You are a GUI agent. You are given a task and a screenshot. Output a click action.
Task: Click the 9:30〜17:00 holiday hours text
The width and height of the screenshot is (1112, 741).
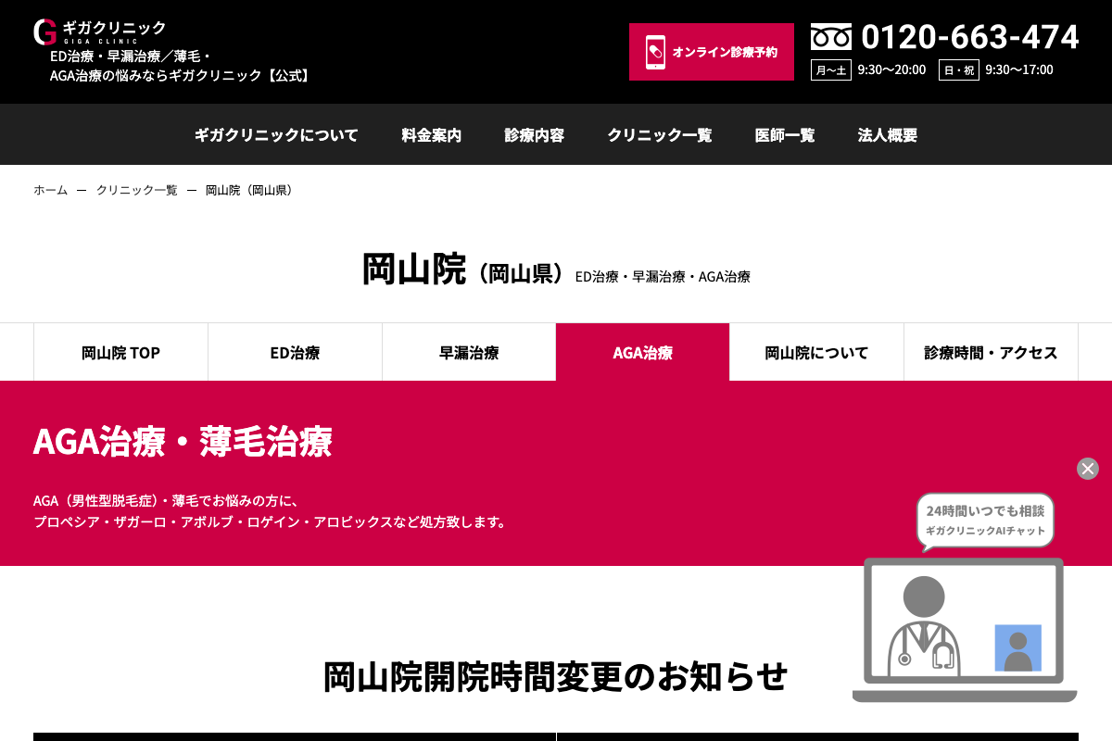point(1019,69)
